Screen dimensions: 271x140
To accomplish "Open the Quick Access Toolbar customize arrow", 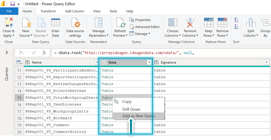I will [19, 4].
